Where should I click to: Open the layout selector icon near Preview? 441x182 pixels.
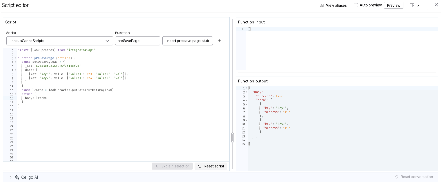[x=412, y=5]
